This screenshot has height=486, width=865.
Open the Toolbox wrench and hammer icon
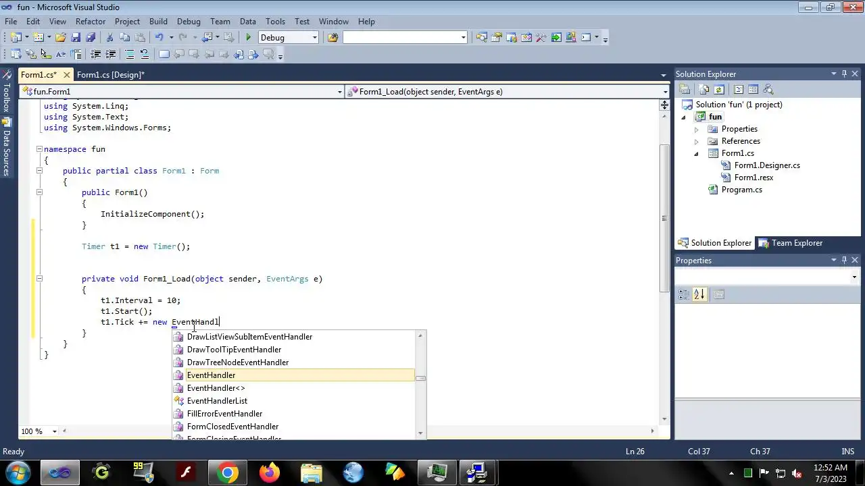tap(541, 37)
